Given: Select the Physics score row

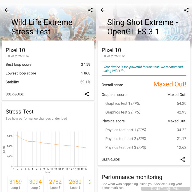Looking at the screenshot, I should pos(144,121).
